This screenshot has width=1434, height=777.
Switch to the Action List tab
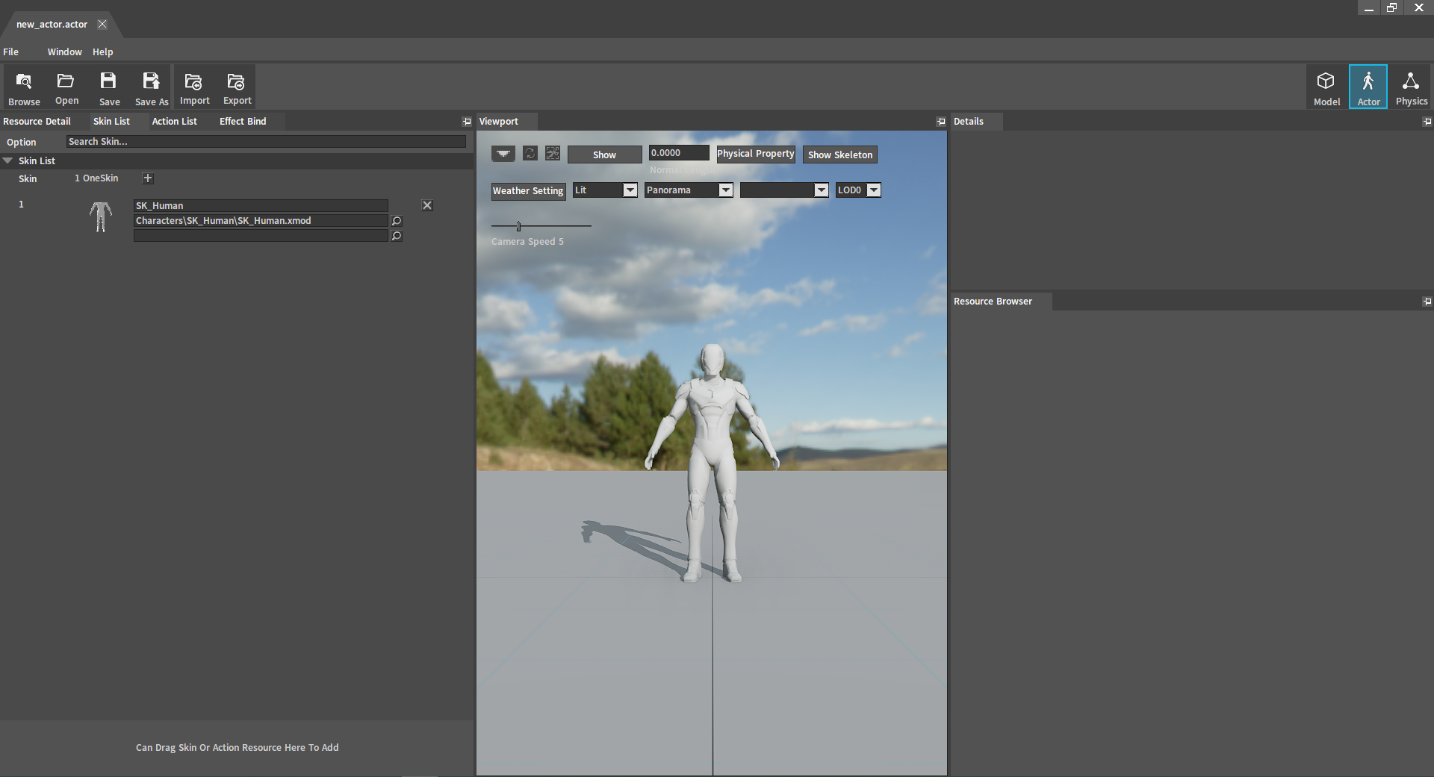[x=174, y=121]
